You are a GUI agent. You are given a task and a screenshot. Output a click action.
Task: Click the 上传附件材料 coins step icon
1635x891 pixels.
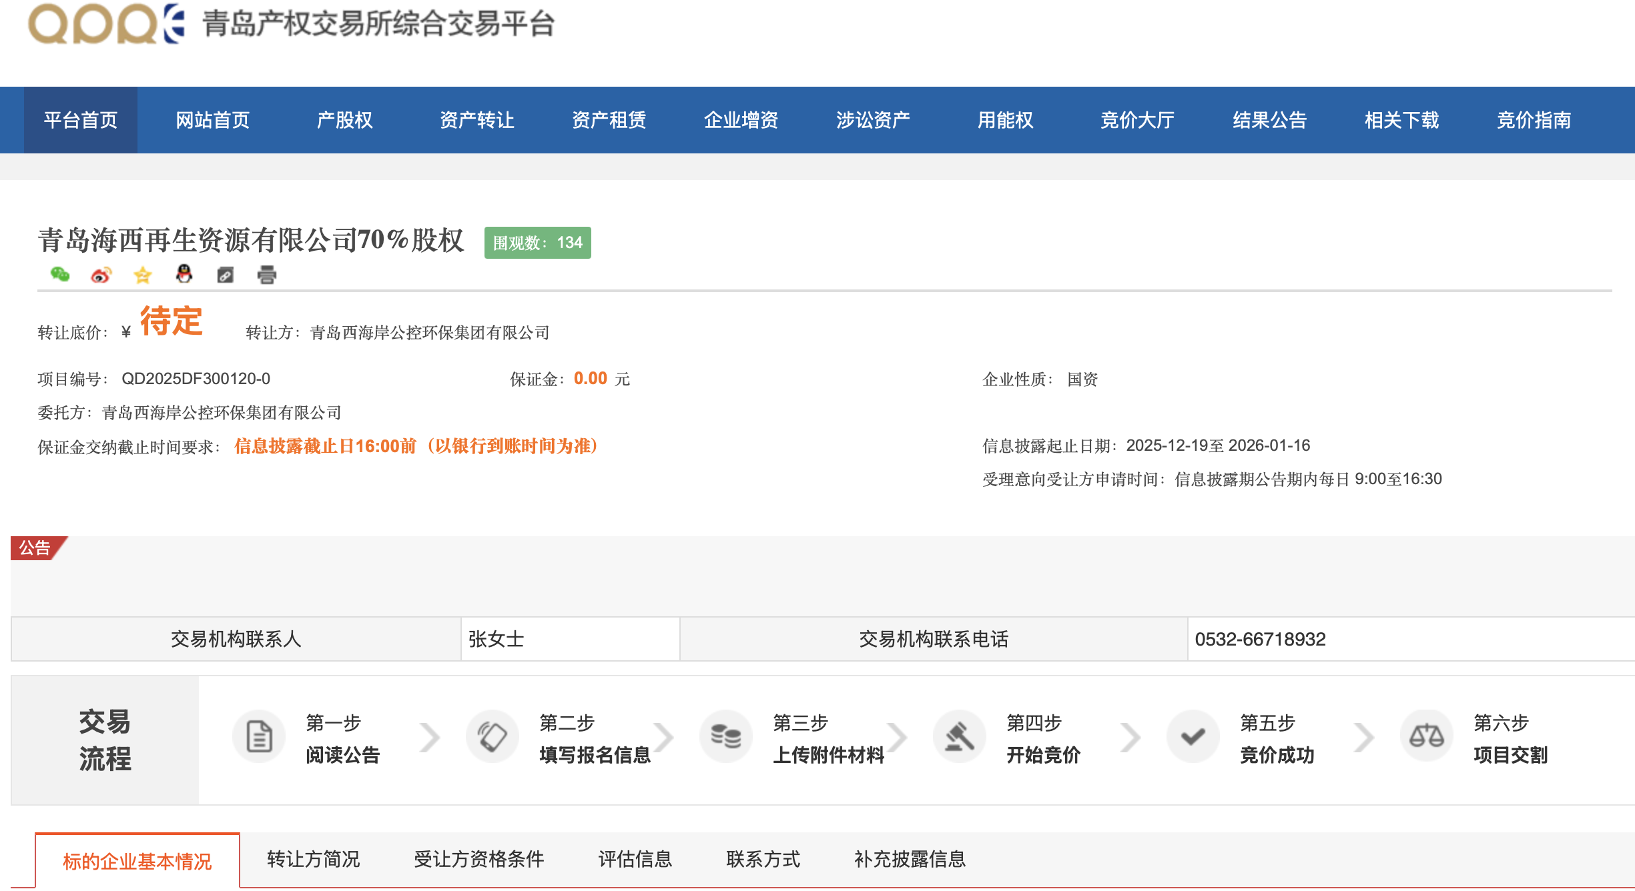(x=725, y=737)
